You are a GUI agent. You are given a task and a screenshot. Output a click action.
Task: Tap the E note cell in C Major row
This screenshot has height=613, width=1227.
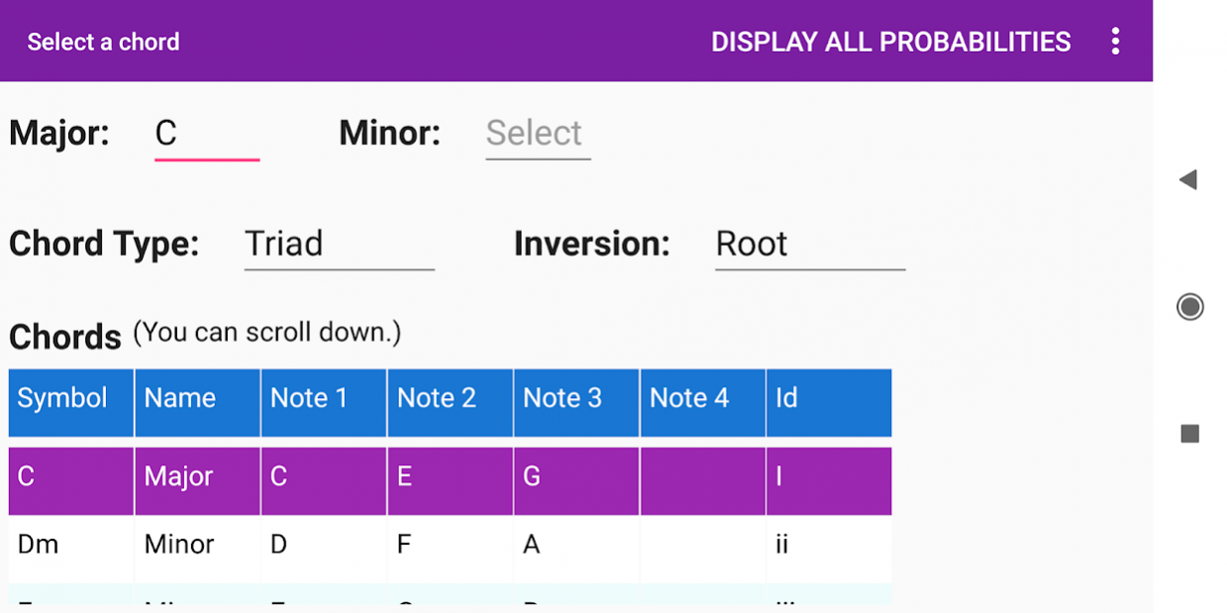[449, 480]
